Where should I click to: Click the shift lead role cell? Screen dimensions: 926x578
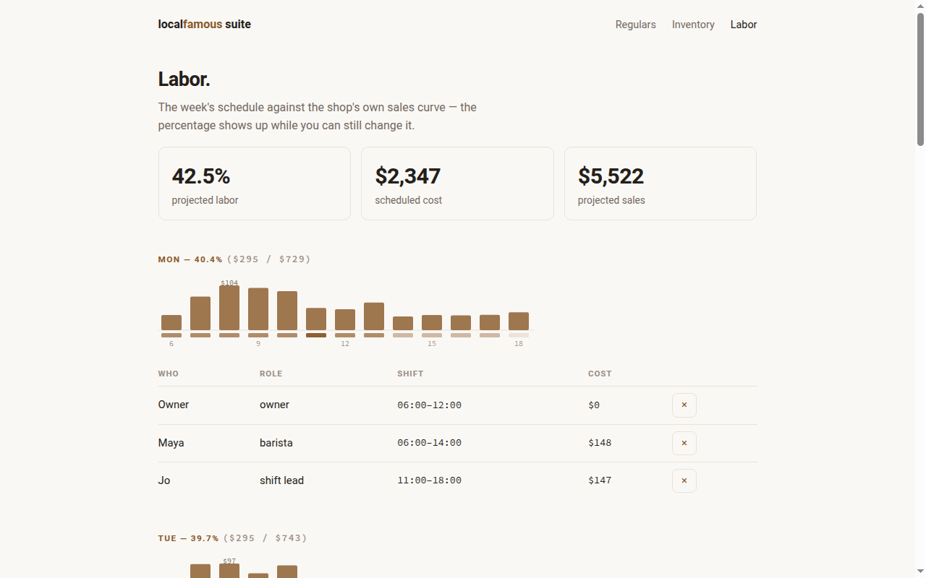point(281,480)
